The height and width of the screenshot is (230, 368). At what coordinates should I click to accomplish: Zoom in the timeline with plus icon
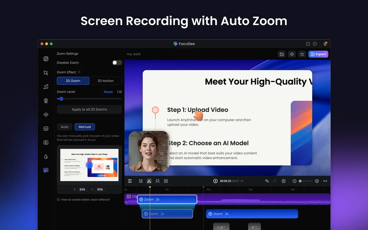coord(317,181)
